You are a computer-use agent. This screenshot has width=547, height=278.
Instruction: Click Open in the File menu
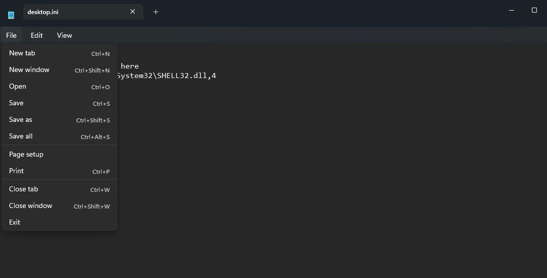point(18,86)
